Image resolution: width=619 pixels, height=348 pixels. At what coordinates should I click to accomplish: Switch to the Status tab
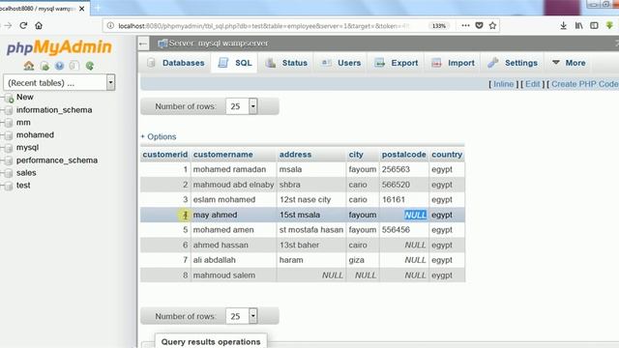pos(286,63)
